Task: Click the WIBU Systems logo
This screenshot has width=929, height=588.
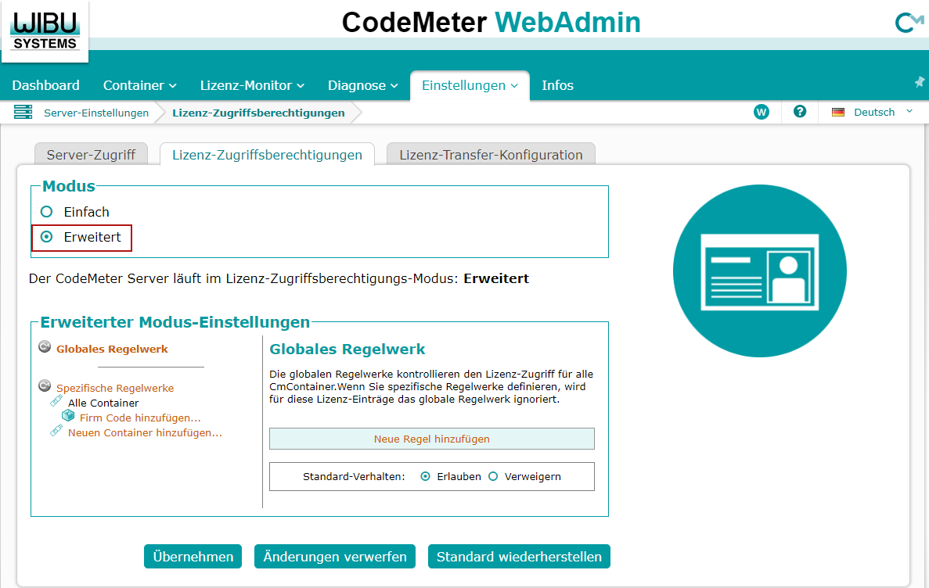Action: pyautogui.click(x=45, y=30)
